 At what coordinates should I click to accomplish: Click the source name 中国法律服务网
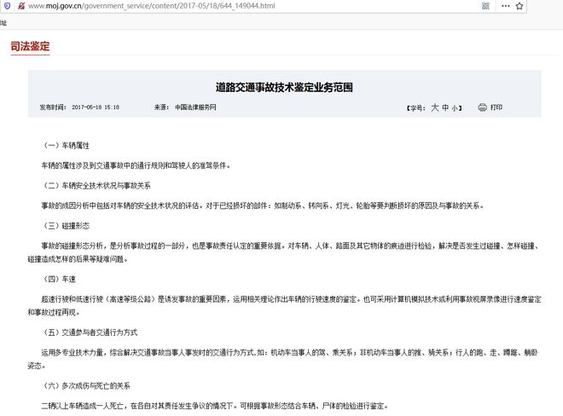tap(195, 107)
